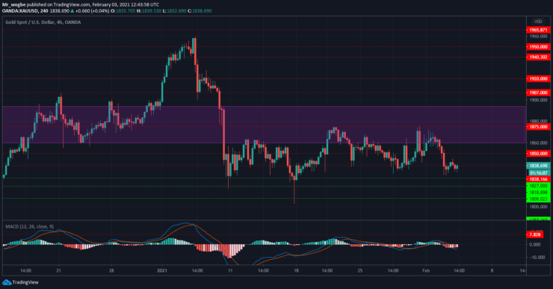This screenshot has height=289, width=553.
Task: Click the 1800.000 price axis tick
Action: 538,207
